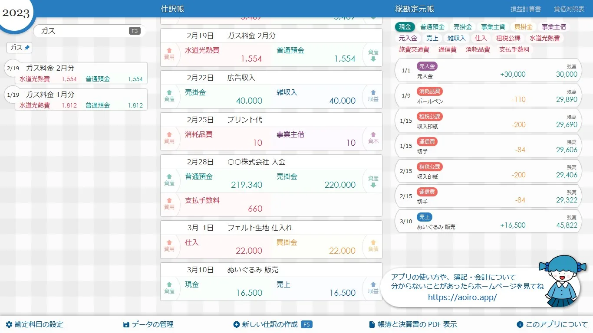
Task: Click the 資産 arrow icon in 広告収入 entry
Action: (x=169, y=92)
